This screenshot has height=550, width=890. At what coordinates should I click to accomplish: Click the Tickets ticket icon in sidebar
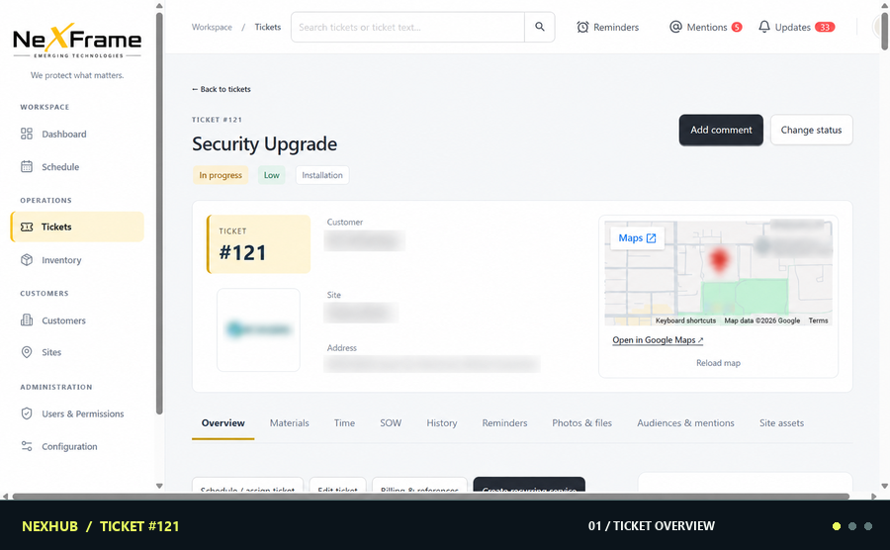27,228
